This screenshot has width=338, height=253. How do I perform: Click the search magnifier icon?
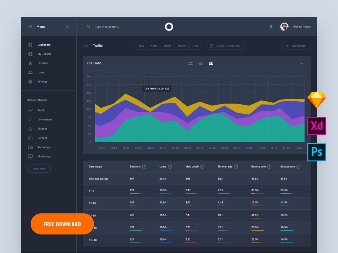point(88,27)
